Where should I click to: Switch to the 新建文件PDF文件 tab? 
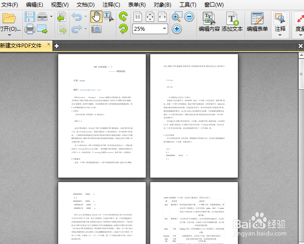pyautogui.click(x=21, y=46)
